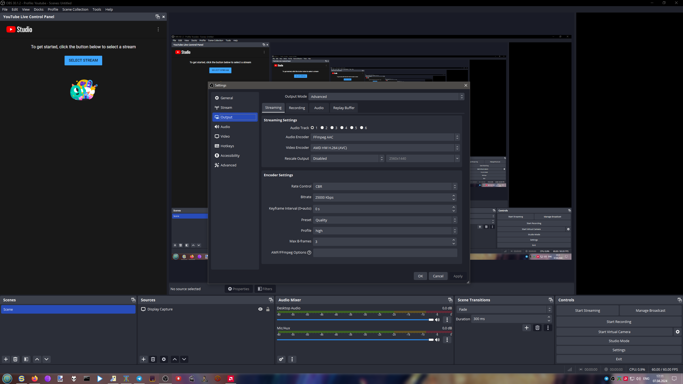Open Advanced Audio Properties gear icon
Viewport: 683px width, 384px height.
click(x=281, y=359)
